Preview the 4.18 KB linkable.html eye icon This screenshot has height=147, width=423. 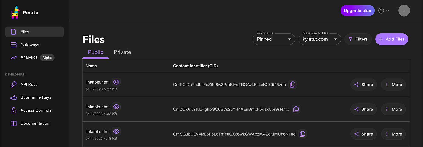tap(116, 131)
